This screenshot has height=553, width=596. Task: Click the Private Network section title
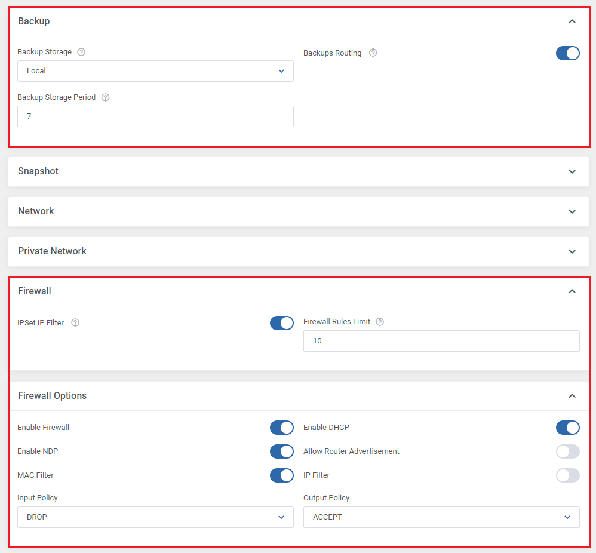52,251
